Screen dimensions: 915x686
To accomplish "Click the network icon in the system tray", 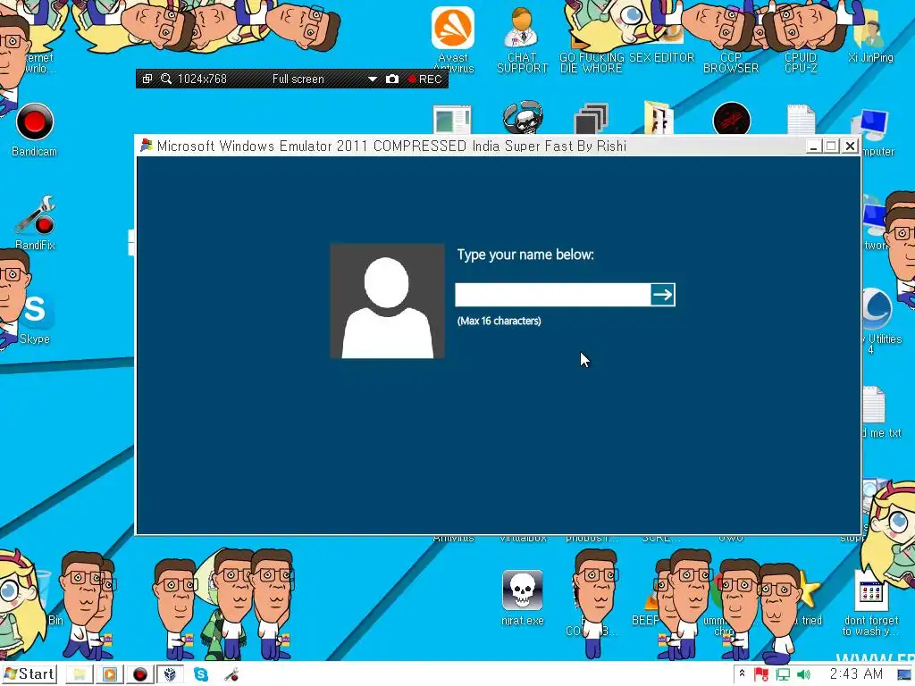I will (783, 675).
